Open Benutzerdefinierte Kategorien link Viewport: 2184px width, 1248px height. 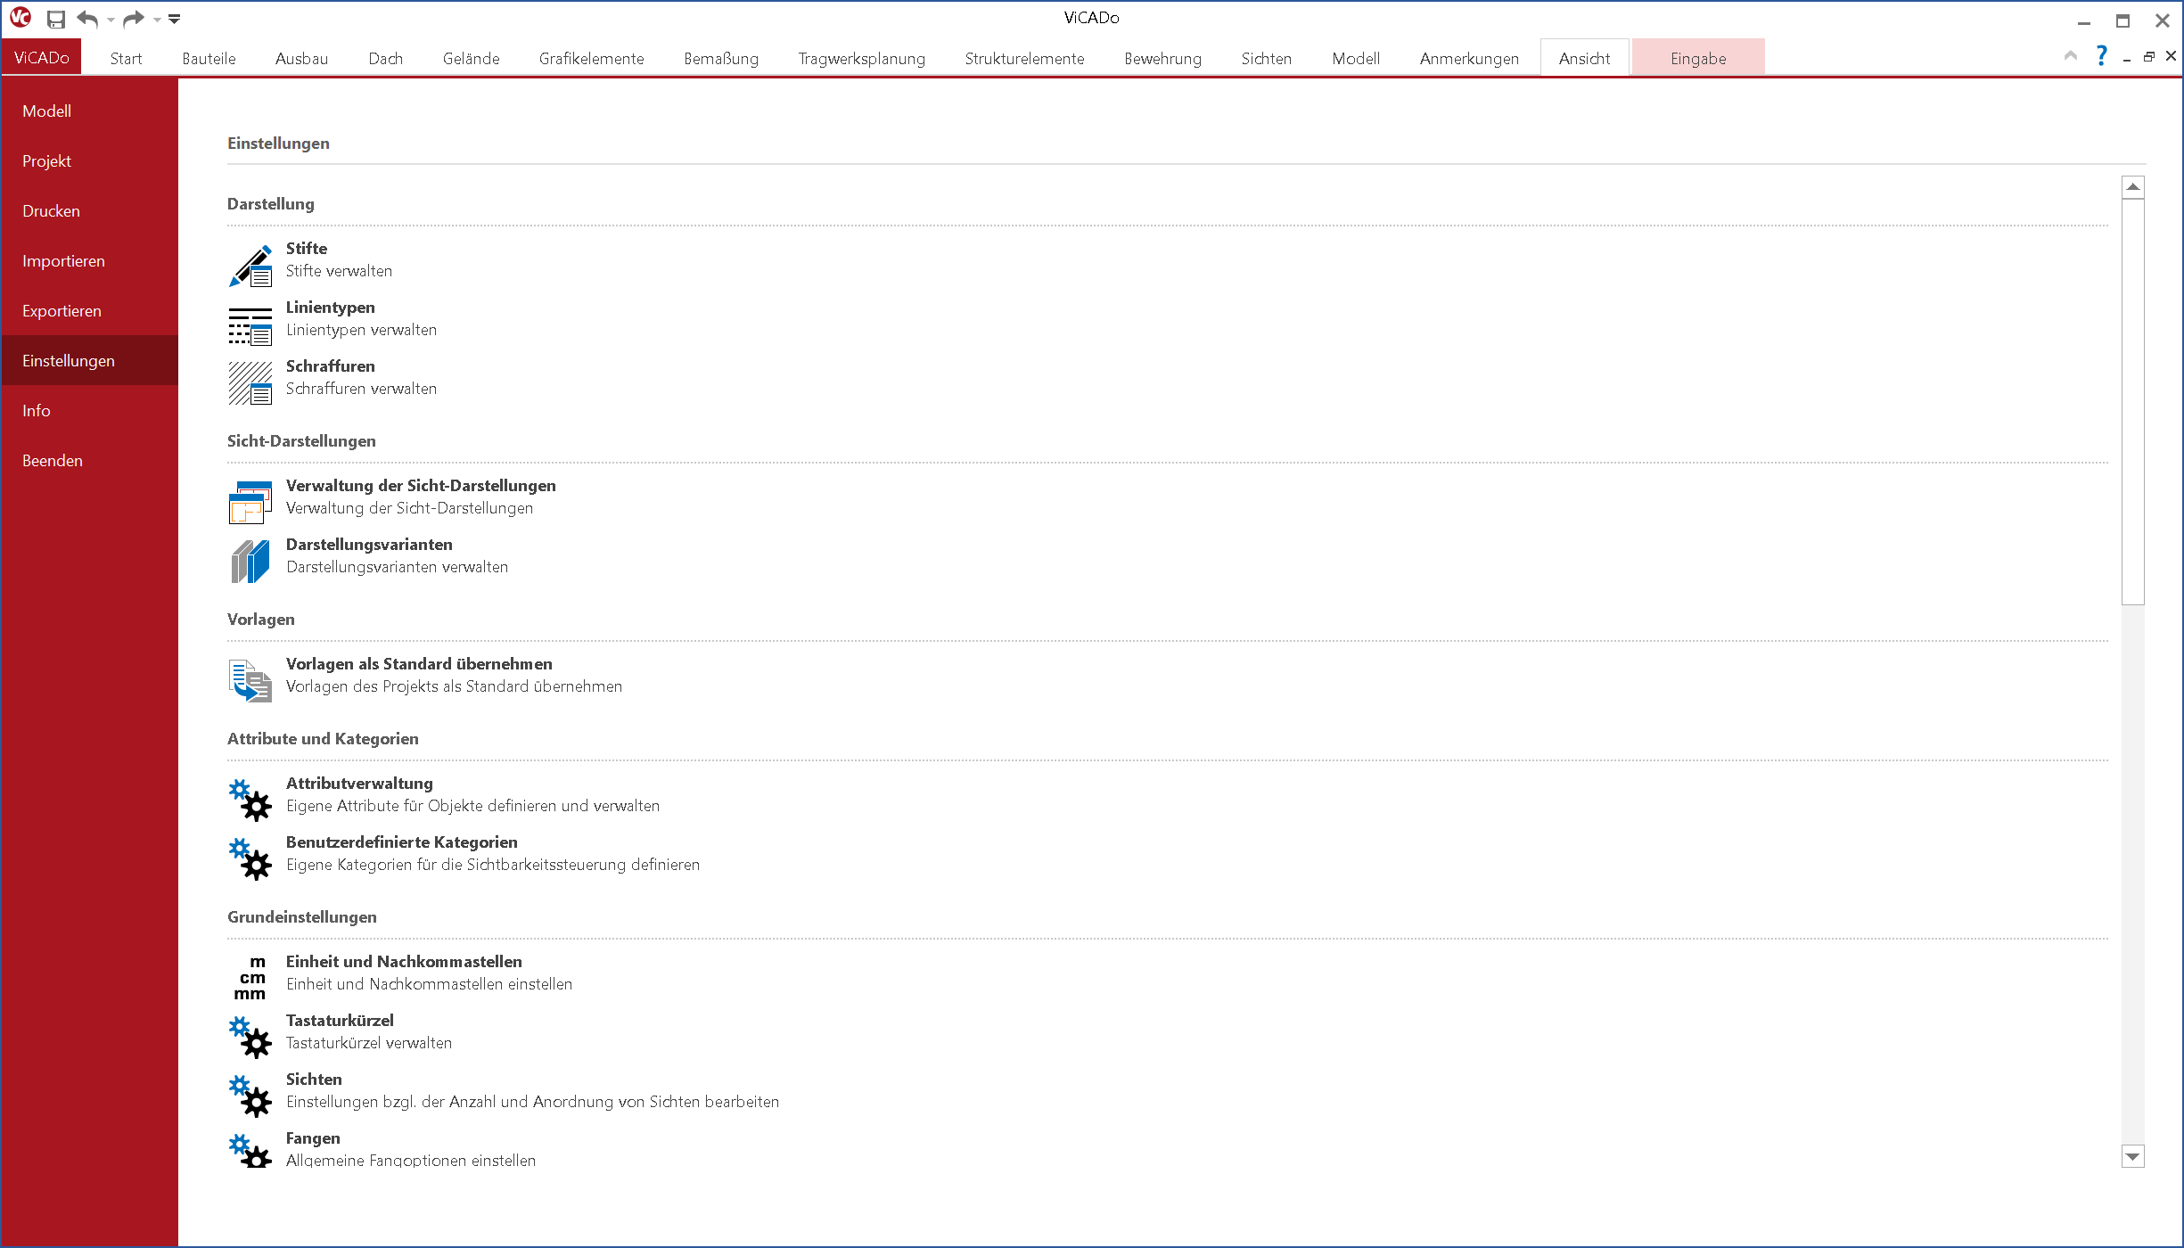coord(402,842)
